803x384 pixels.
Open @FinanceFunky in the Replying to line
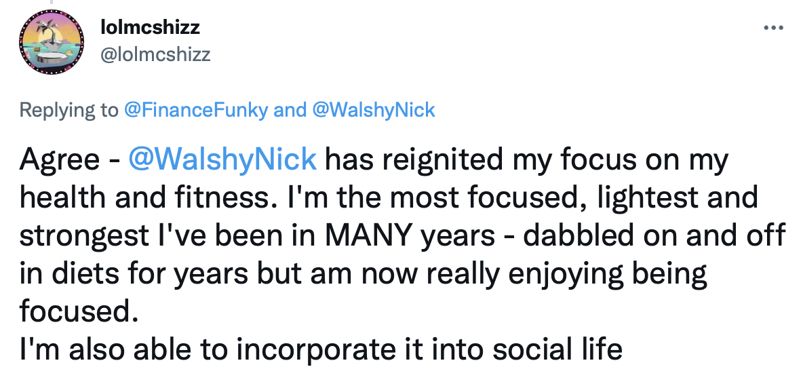(x=195, y=110)
